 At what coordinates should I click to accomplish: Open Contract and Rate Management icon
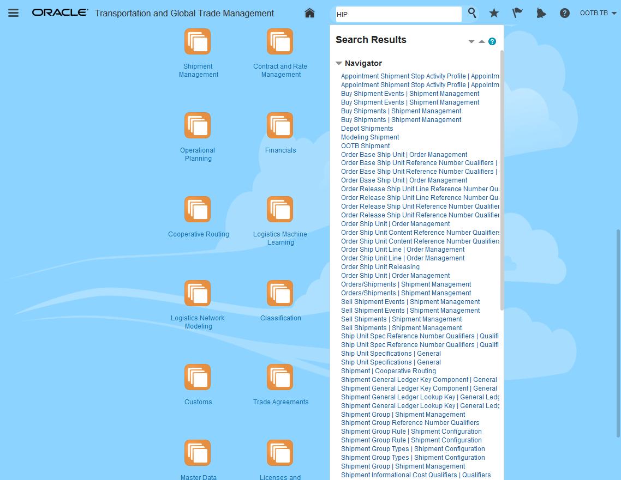(x=280, y=41)
